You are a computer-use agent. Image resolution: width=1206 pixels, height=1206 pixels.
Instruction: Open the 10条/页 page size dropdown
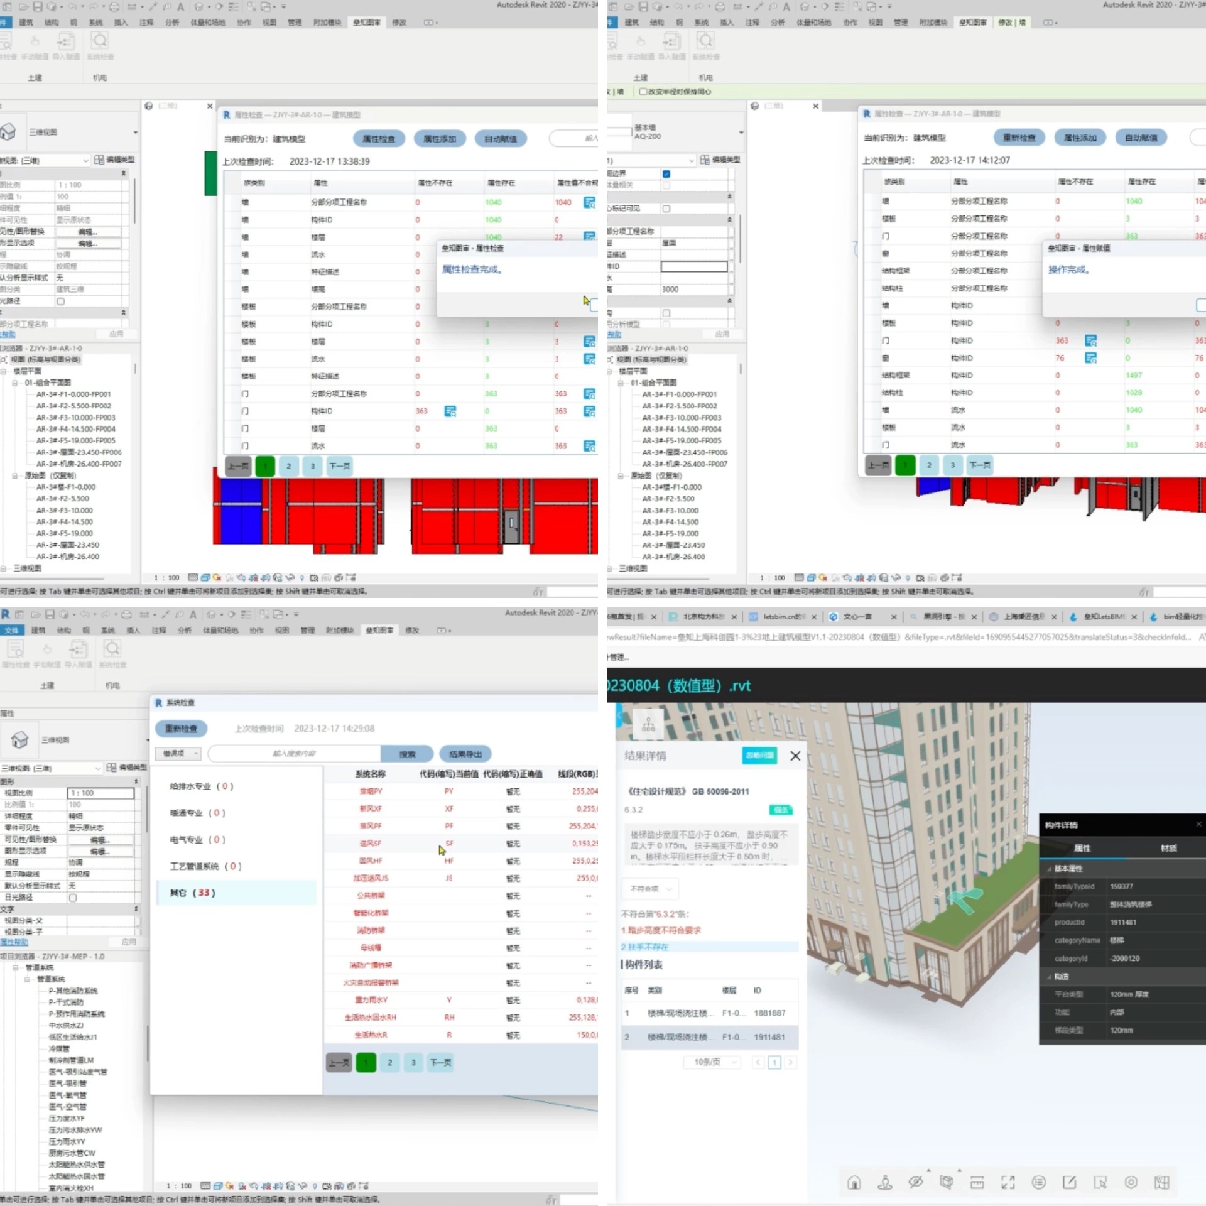(712, 1062)
